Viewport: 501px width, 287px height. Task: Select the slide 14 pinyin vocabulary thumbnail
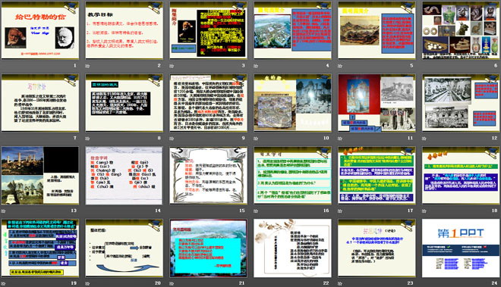[124, 176]
